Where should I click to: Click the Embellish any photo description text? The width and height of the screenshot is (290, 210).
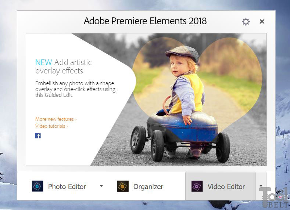pyautogui.click(x=75, y=89)
